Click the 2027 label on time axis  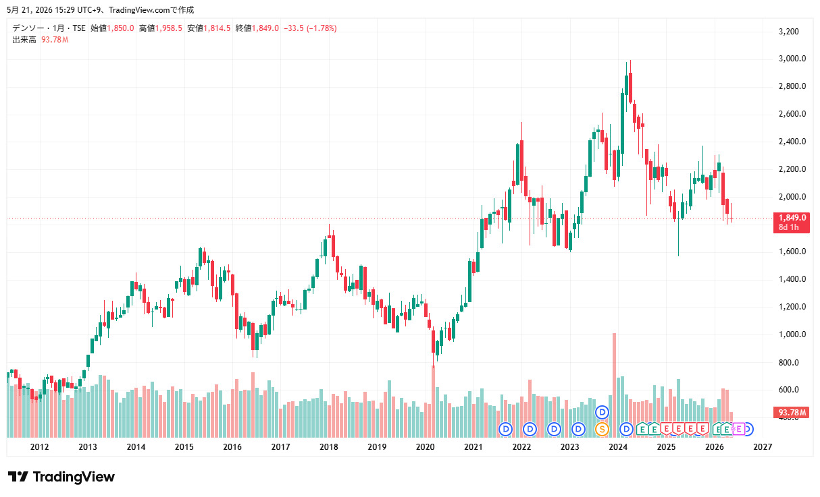coord(763,446)
